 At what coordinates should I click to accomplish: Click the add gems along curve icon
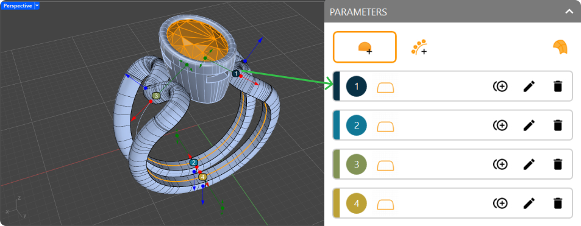[419, 47]
